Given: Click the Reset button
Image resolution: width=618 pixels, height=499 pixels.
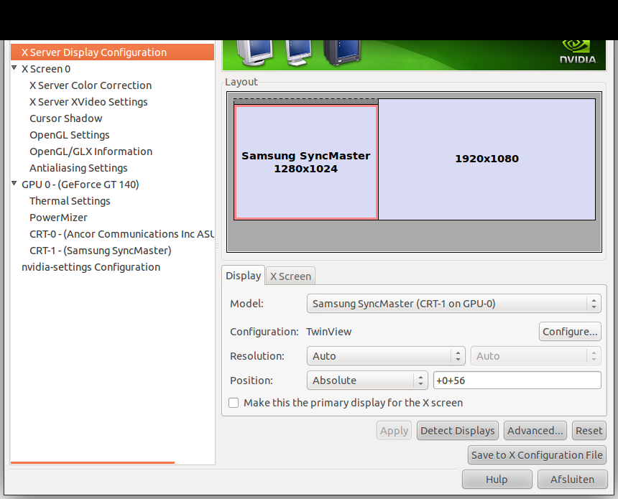Looking at the screenshot, I should click(589, 431).
